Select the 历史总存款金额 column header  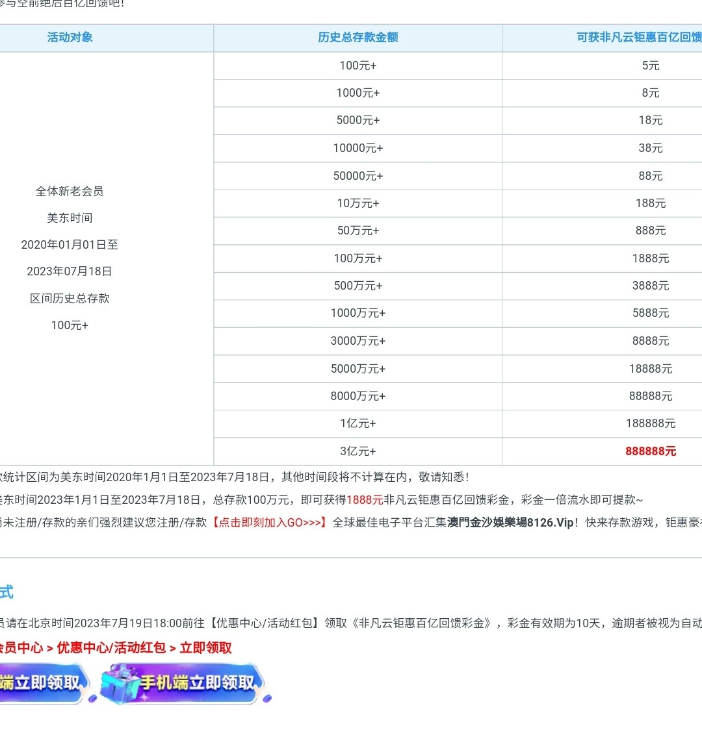tap(357, 38)
